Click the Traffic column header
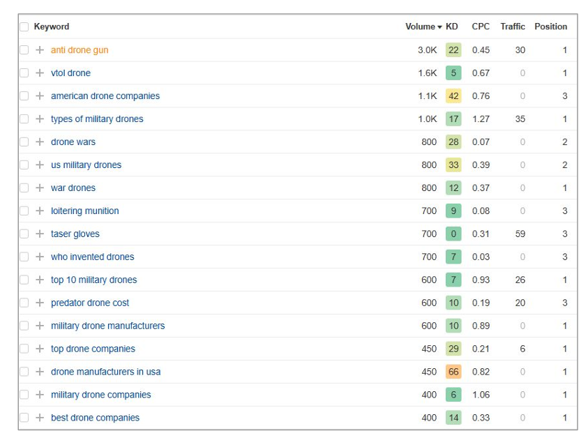Screen dimensions: 588x440 [x=513, y=26]
